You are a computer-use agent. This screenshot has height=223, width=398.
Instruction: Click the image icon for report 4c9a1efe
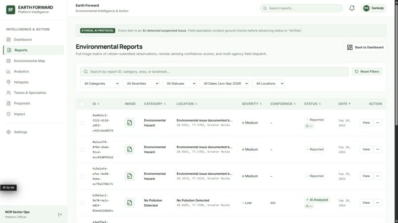130,176
